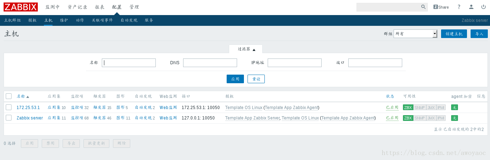Open the help question mark icon

[459, 7]
